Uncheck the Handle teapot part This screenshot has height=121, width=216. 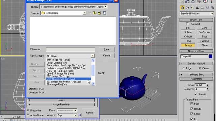pos(192,109)
